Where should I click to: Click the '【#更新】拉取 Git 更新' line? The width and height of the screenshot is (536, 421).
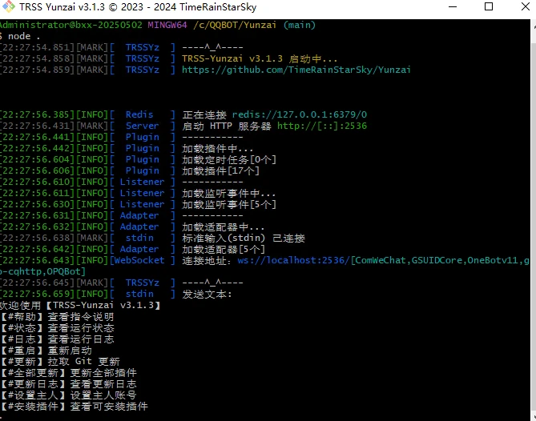(60, 361)
